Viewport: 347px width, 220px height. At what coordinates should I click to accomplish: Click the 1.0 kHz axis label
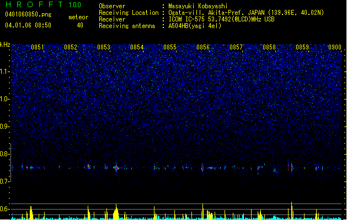click(x=5, y=99)
